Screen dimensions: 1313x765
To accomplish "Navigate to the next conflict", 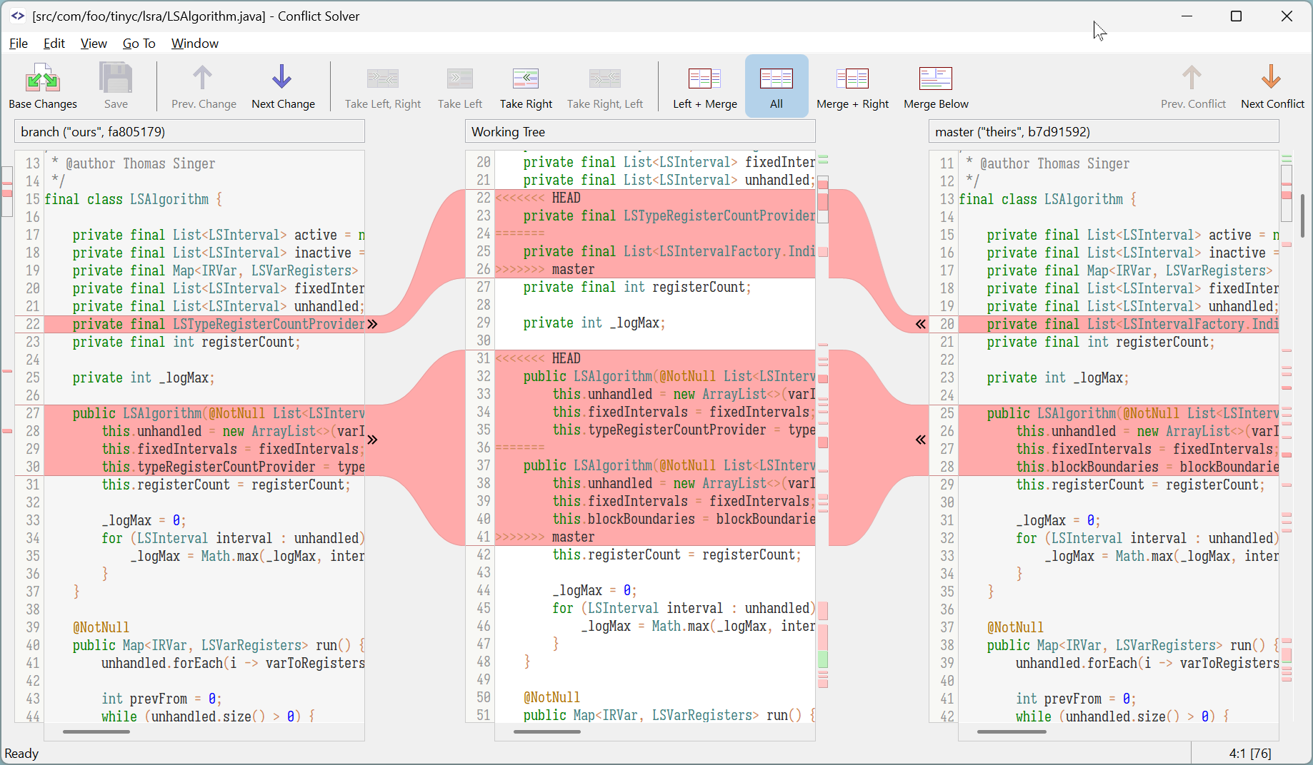I will [x=1272, y=84].
